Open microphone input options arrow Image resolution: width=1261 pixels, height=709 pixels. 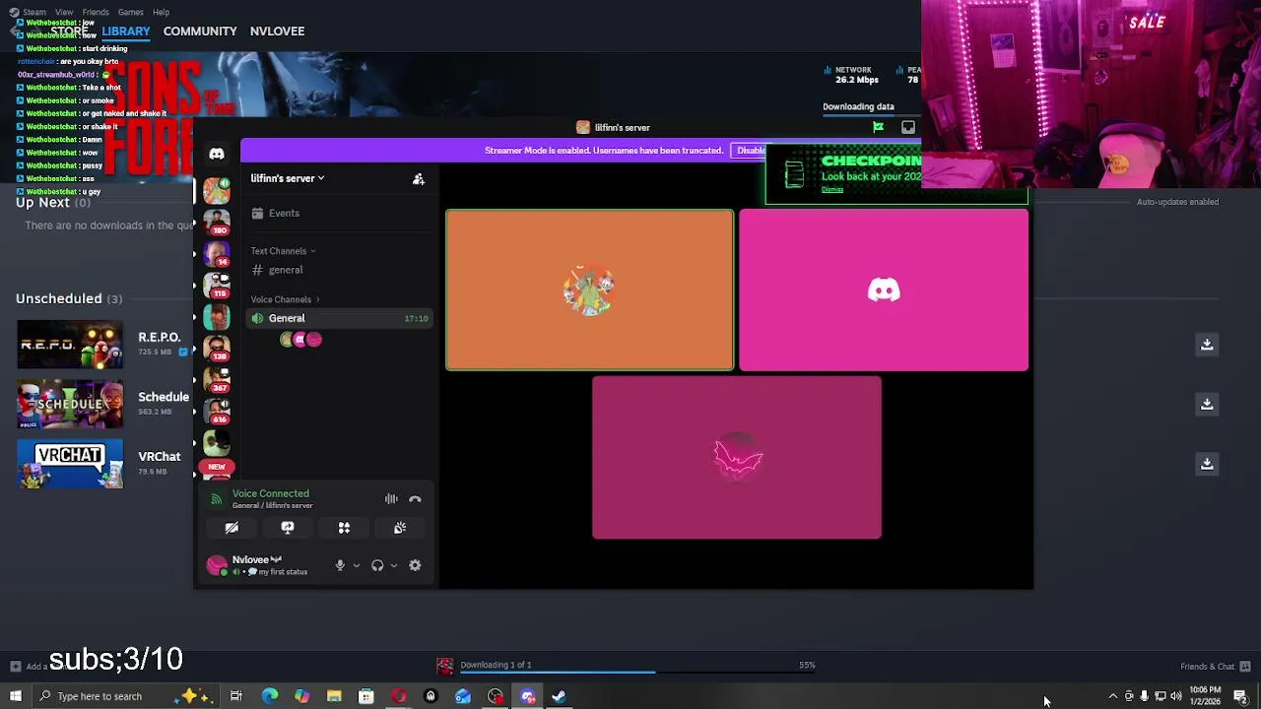tap(356, 565)
